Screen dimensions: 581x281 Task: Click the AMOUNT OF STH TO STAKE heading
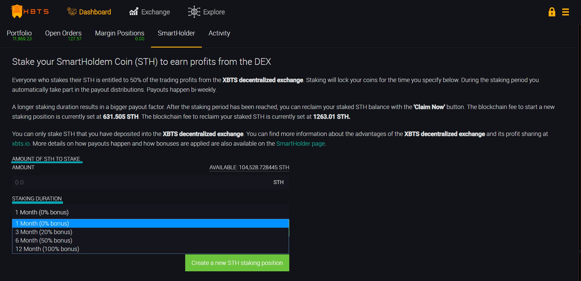pos(46,159)
